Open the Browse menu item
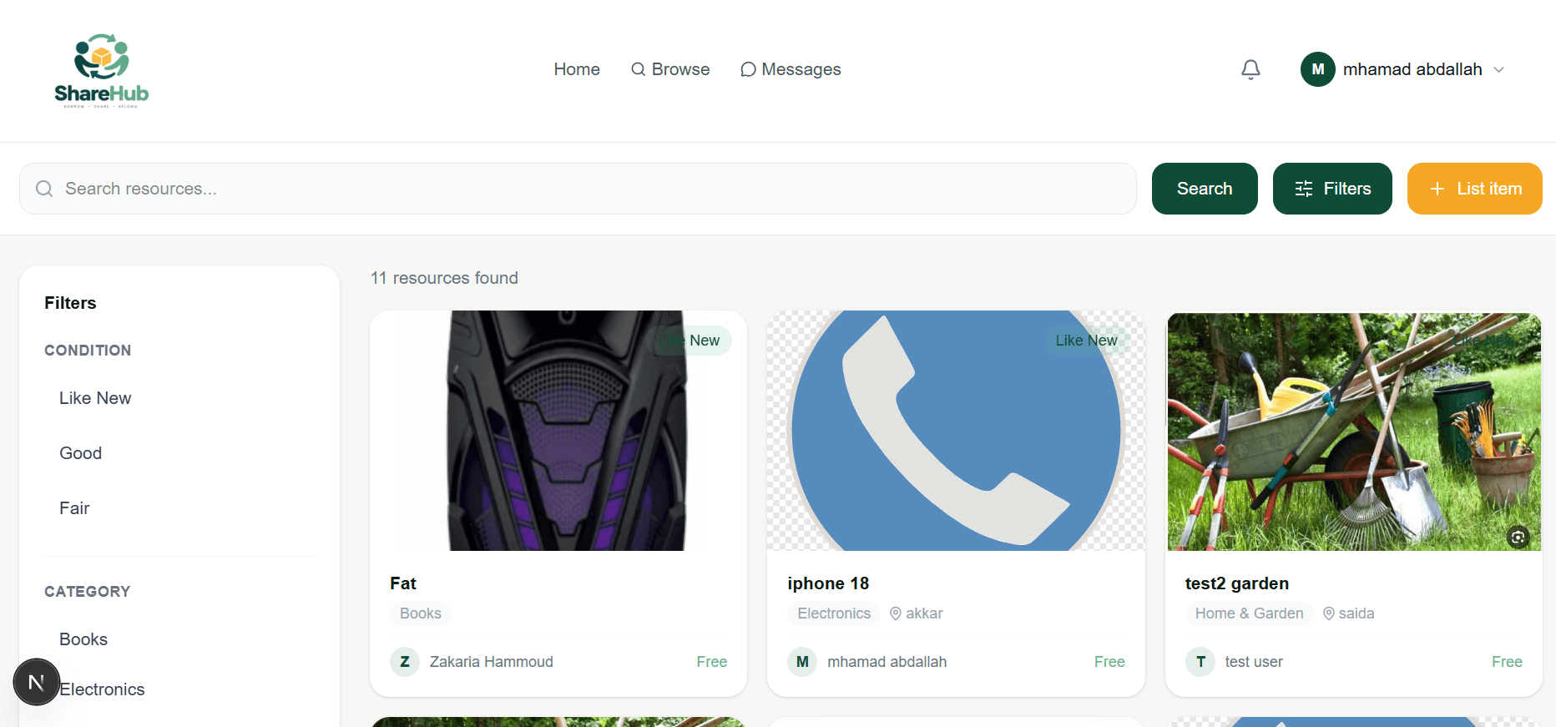 tap(670, 69)
